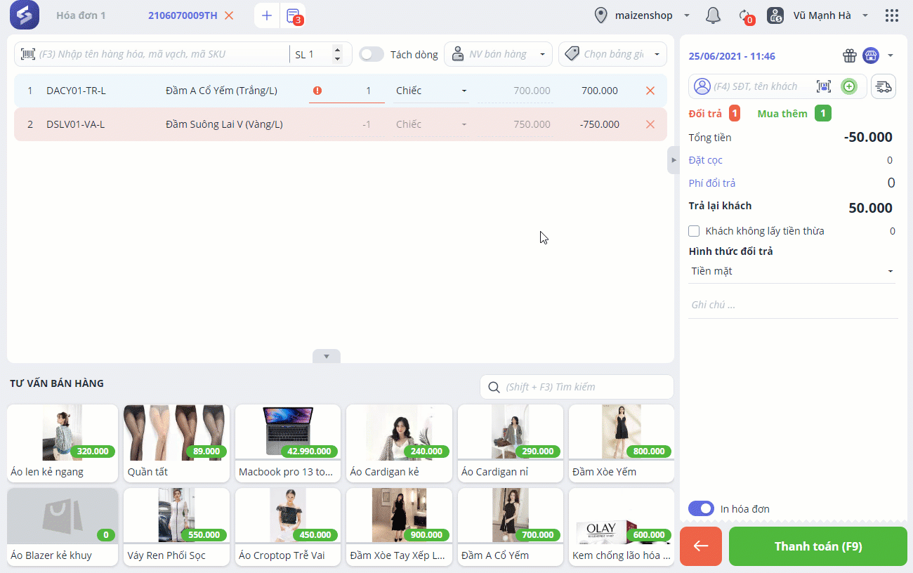913x573 pixels.
Task: Click the sync status icon
Action: click(x=746, y=15)
